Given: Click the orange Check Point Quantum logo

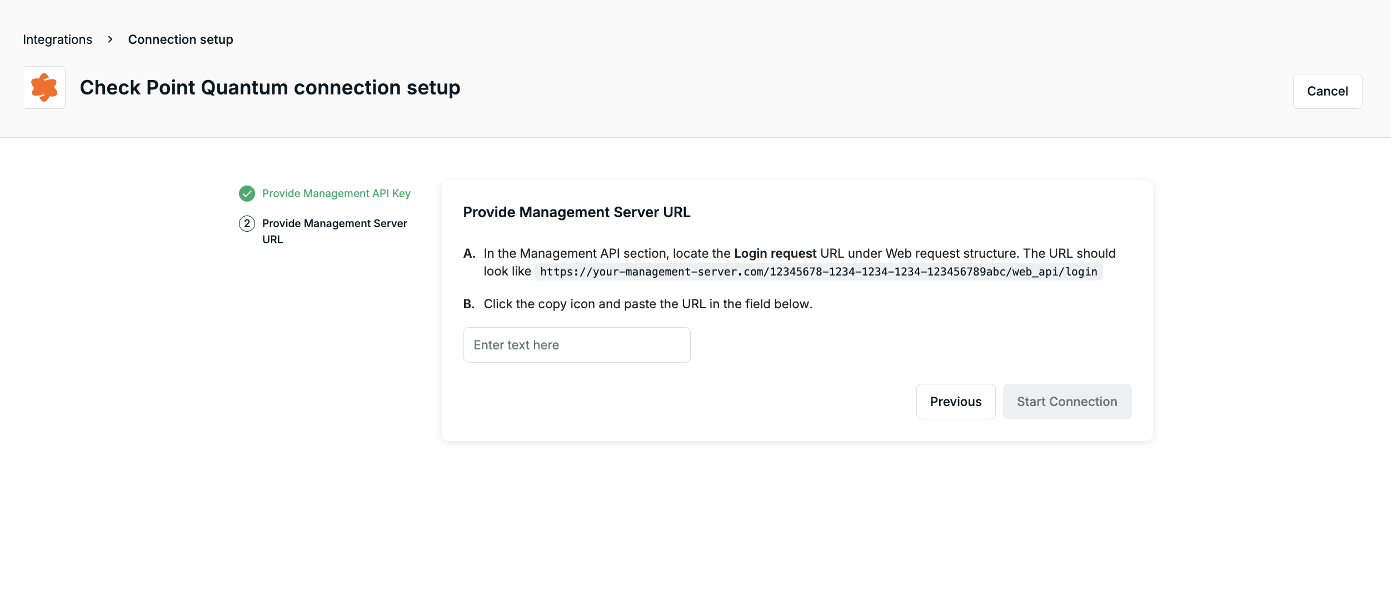Looking at the screenshot, I should coord(44,88).
